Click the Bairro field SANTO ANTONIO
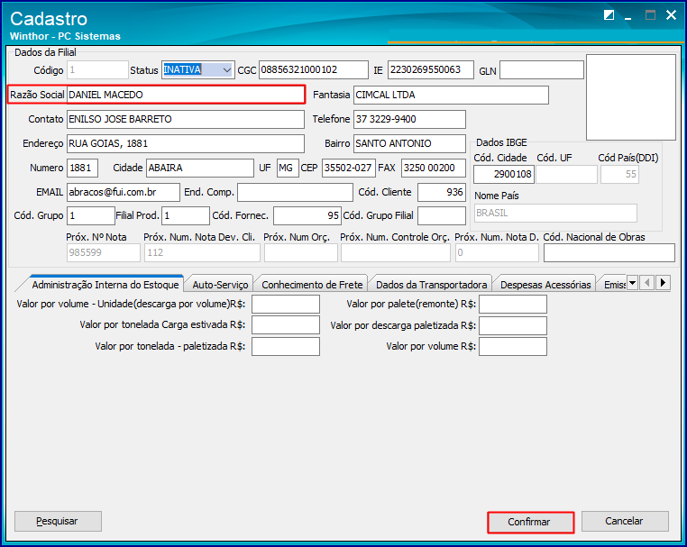The image size is (687, 547). [x=409, y=143]
